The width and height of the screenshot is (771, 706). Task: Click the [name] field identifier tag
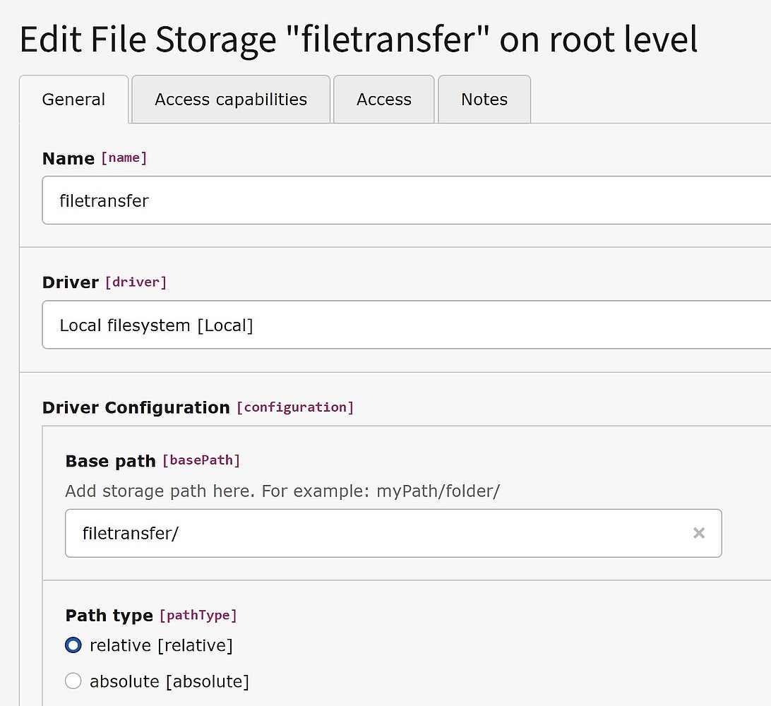coord(124,157)
